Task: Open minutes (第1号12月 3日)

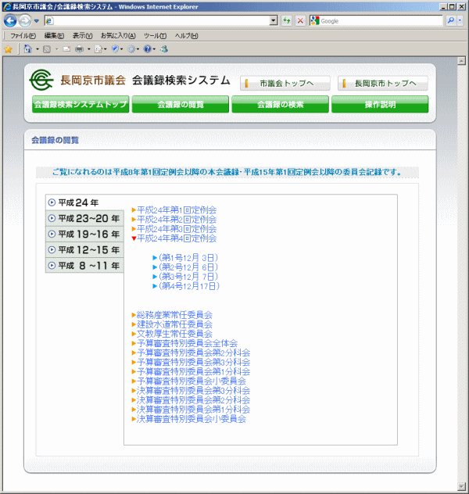Action: (x=188, y=258)
